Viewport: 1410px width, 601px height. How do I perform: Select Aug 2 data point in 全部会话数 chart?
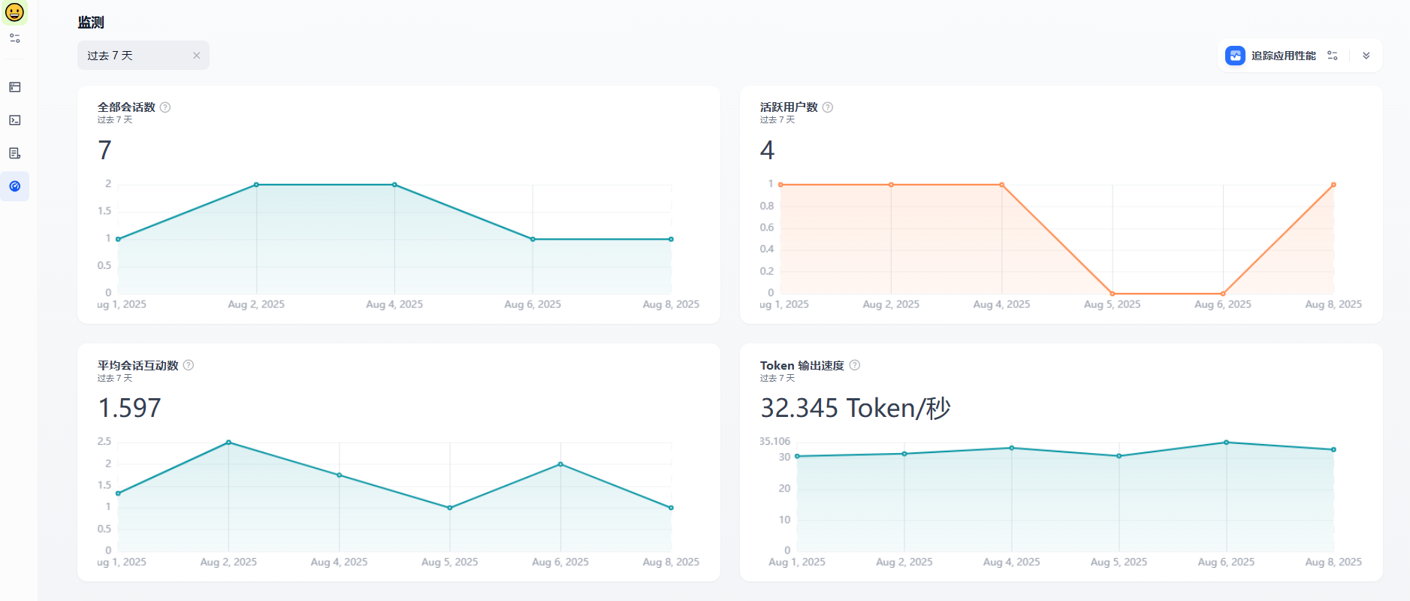[x=256, y=185]
